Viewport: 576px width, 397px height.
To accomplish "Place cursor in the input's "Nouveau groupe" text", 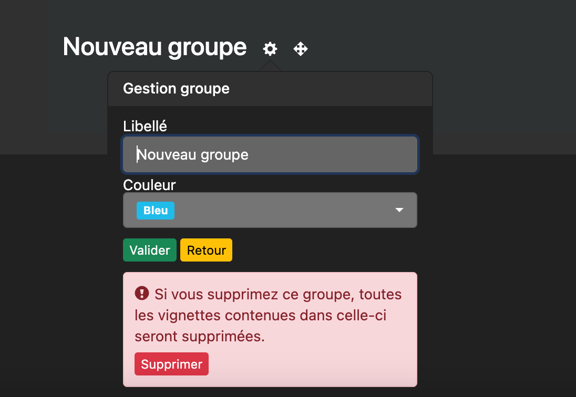I will (x=193, y=155).
